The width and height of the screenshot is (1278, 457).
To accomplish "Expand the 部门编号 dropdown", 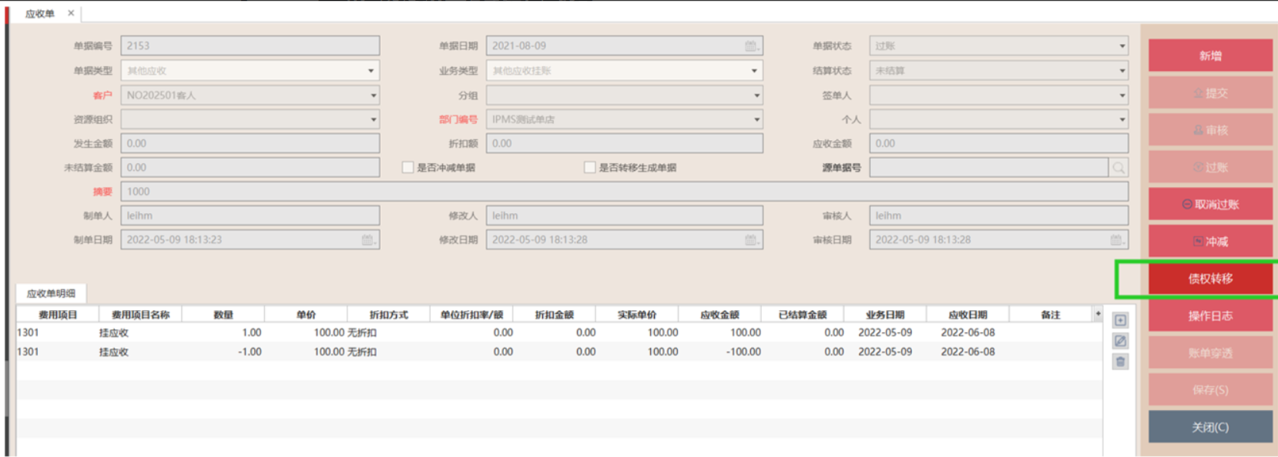I will click(x=756, y=120).
